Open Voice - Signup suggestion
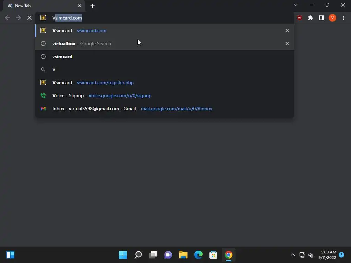This screenshot has height=263, width=351. click(x=165, y=96)
